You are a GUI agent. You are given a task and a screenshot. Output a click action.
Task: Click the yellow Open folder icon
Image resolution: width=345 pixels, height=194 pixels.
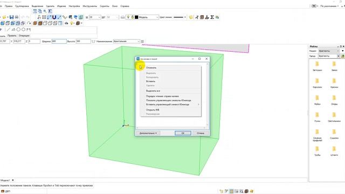click(x=4, y=17)
